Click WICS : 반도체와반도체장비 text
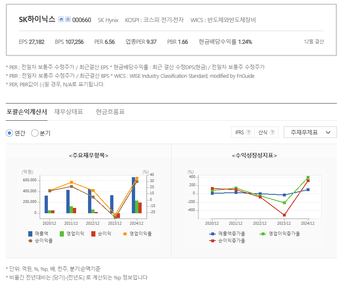339x284 pixels. coord(223,20)
